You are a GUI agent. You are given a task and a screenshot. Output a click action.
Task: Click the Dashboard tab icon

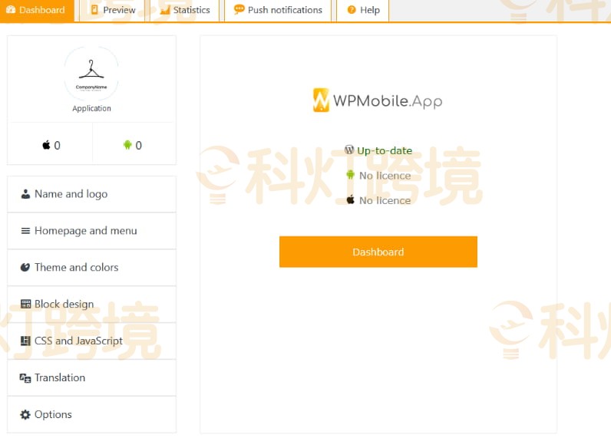[11, 10]
